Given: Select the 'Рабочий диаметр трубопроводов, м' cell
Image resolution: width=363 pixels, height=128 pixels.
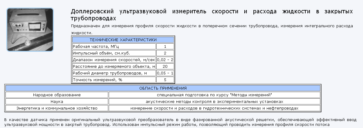Looking at the screenshot, I should [114, 73].
